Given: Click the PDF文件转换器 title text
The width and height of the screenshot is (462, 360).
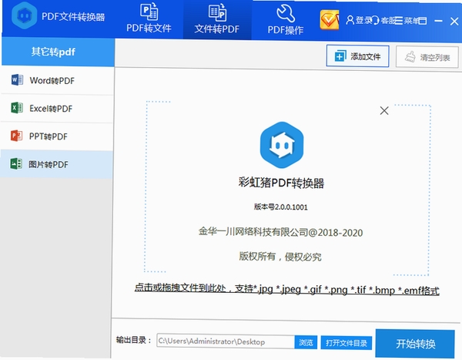Looking at the screenshot, I should click(x=73, y=16).
